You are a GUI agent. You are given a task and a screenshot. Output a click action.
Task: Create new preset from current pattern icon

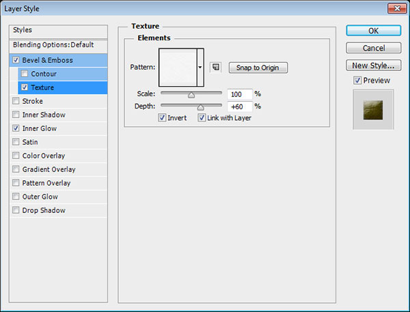click(x=216, y=68)
